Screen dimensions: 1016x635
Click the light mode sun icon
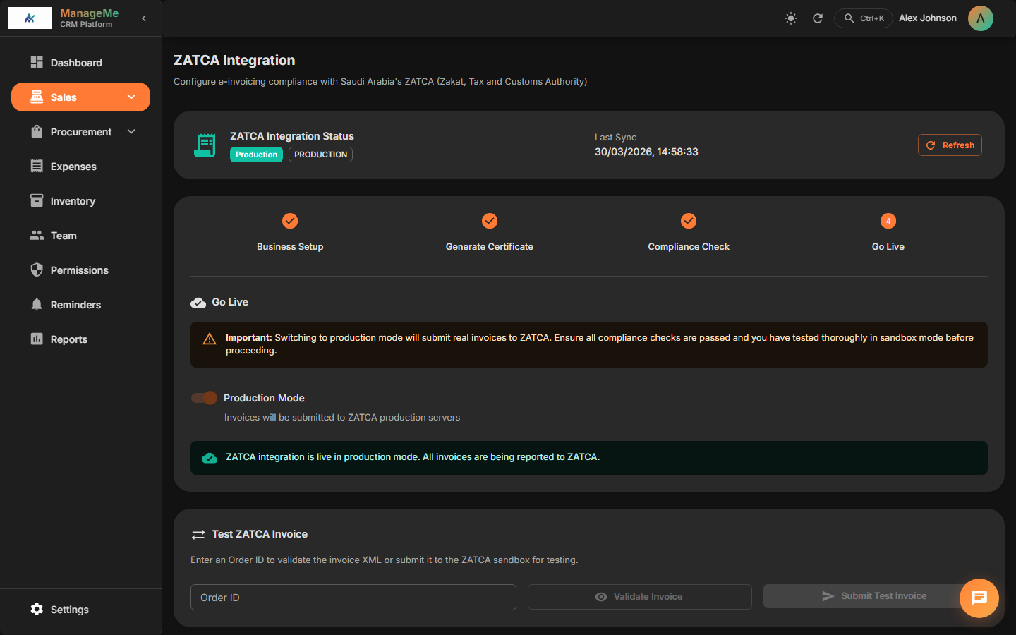pyautogui.click(x=790, y=18)
